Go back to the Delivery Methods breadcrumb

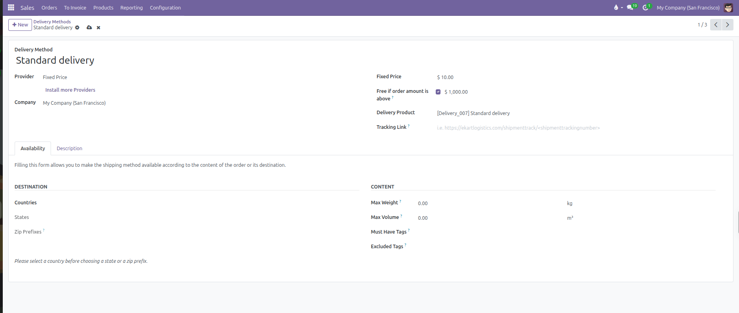click(52, 22)
